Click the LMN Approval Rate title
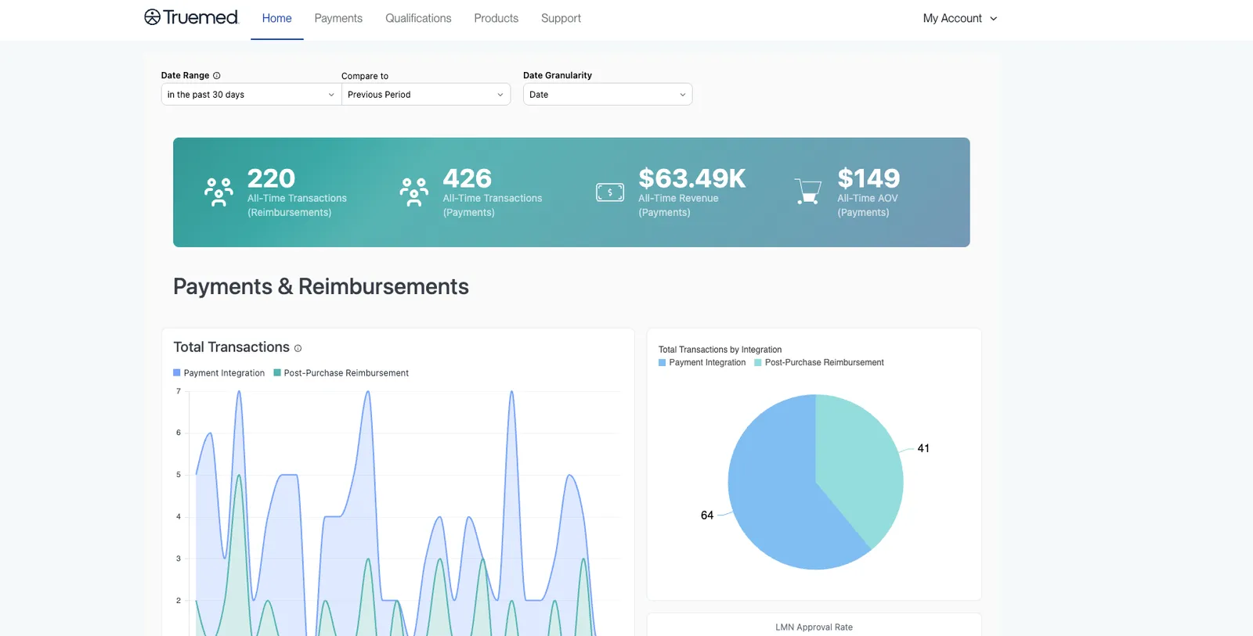The image size is (1253, 636). [814, 627]
